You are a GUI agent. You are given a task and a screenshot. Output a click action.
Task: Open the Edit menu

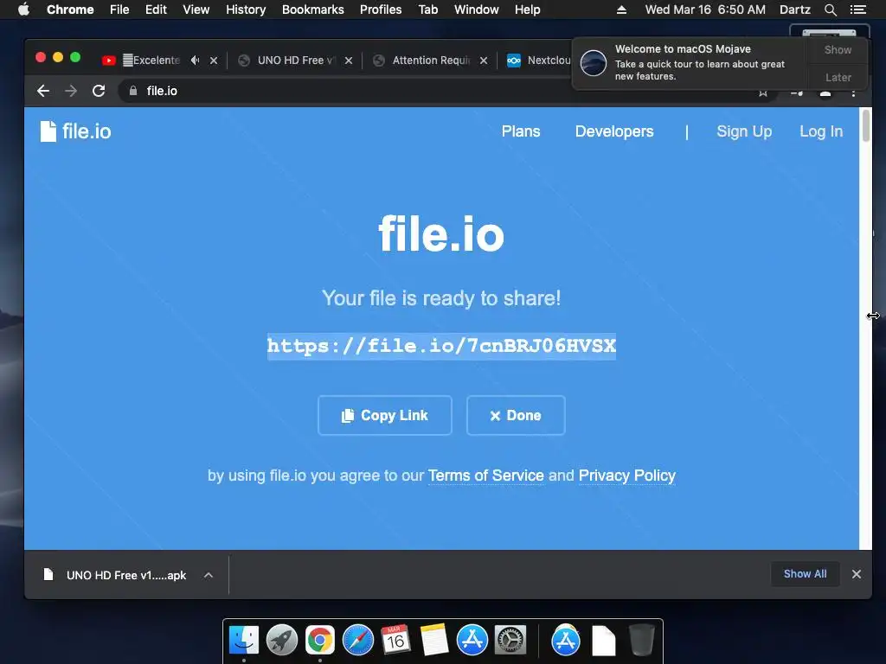coord(156,10)
